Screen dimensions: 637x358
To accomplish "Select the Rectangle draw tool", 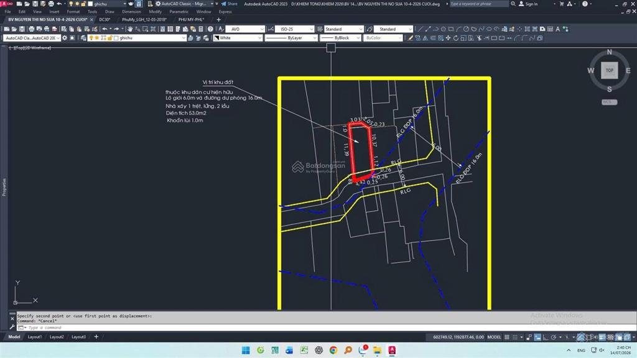I will pyautogui.click(x=451, y=29).
